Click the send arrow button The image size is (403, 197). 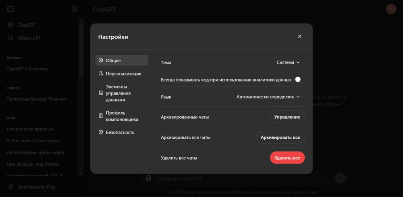pos(340,178)
